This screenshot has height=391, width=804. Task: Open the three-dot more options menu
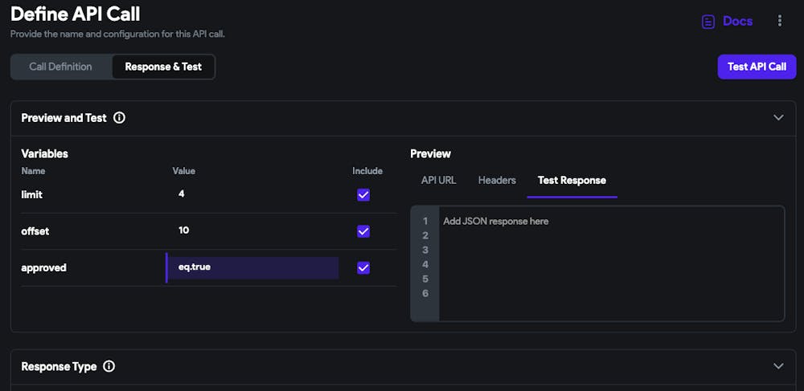coord(779,21)
